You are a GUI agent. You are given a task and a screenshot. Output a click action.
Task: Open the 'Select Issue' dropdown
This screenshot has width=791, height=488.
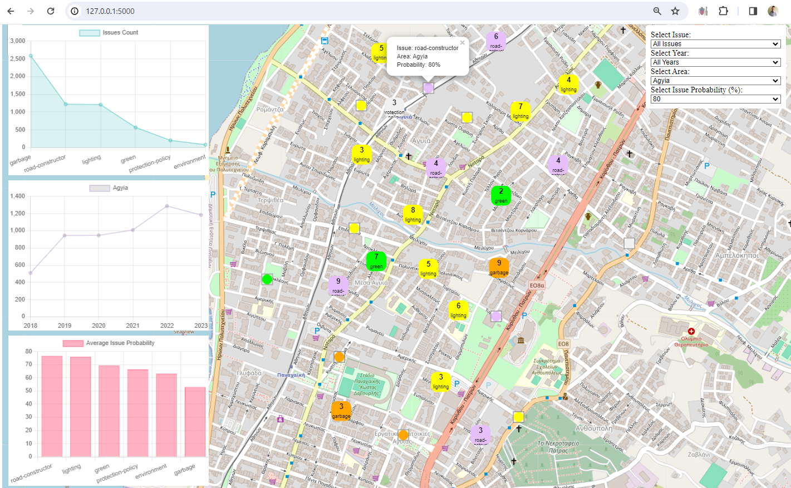[715, 43]
